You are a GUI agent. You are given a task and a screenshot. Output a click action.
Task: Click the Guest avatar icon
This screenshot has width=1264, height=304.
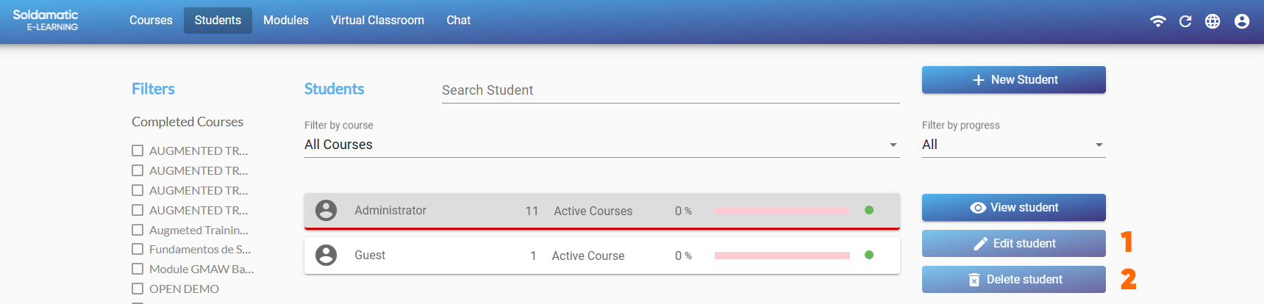click(x=326, y=256)
